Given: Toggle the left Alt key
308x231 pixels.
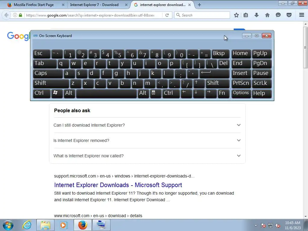Looking at the screenshot, I should (69, 94).
